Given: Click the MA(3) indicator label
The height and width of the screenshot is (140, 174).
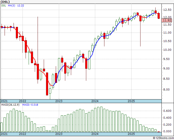Looking at the screenshot, I should tap(12, 5).
